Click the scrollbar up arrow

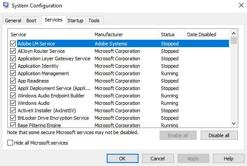233,33
